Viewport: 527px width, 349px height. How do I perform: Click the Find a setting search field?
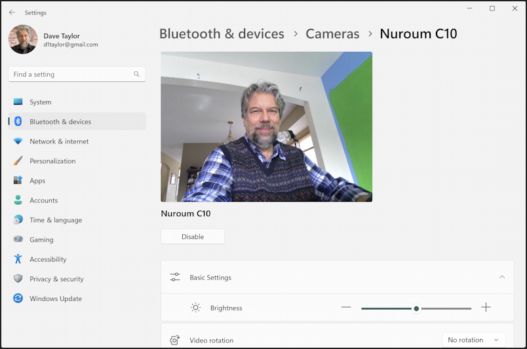pyautogui.click(x=77, y=74)
